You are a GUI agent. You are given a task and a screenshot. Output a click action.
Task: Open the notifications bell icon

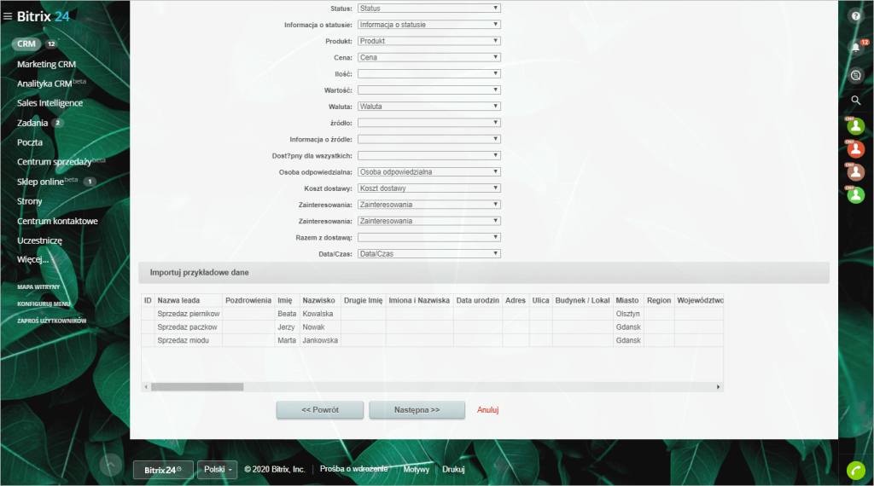click(x=856, y=48)
